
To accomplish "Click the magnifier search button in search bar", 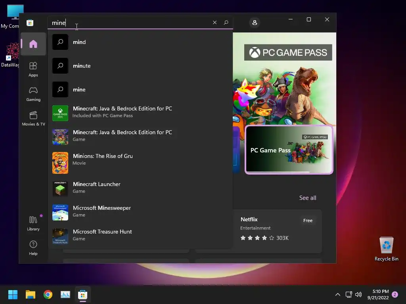I will pos(226,23).
